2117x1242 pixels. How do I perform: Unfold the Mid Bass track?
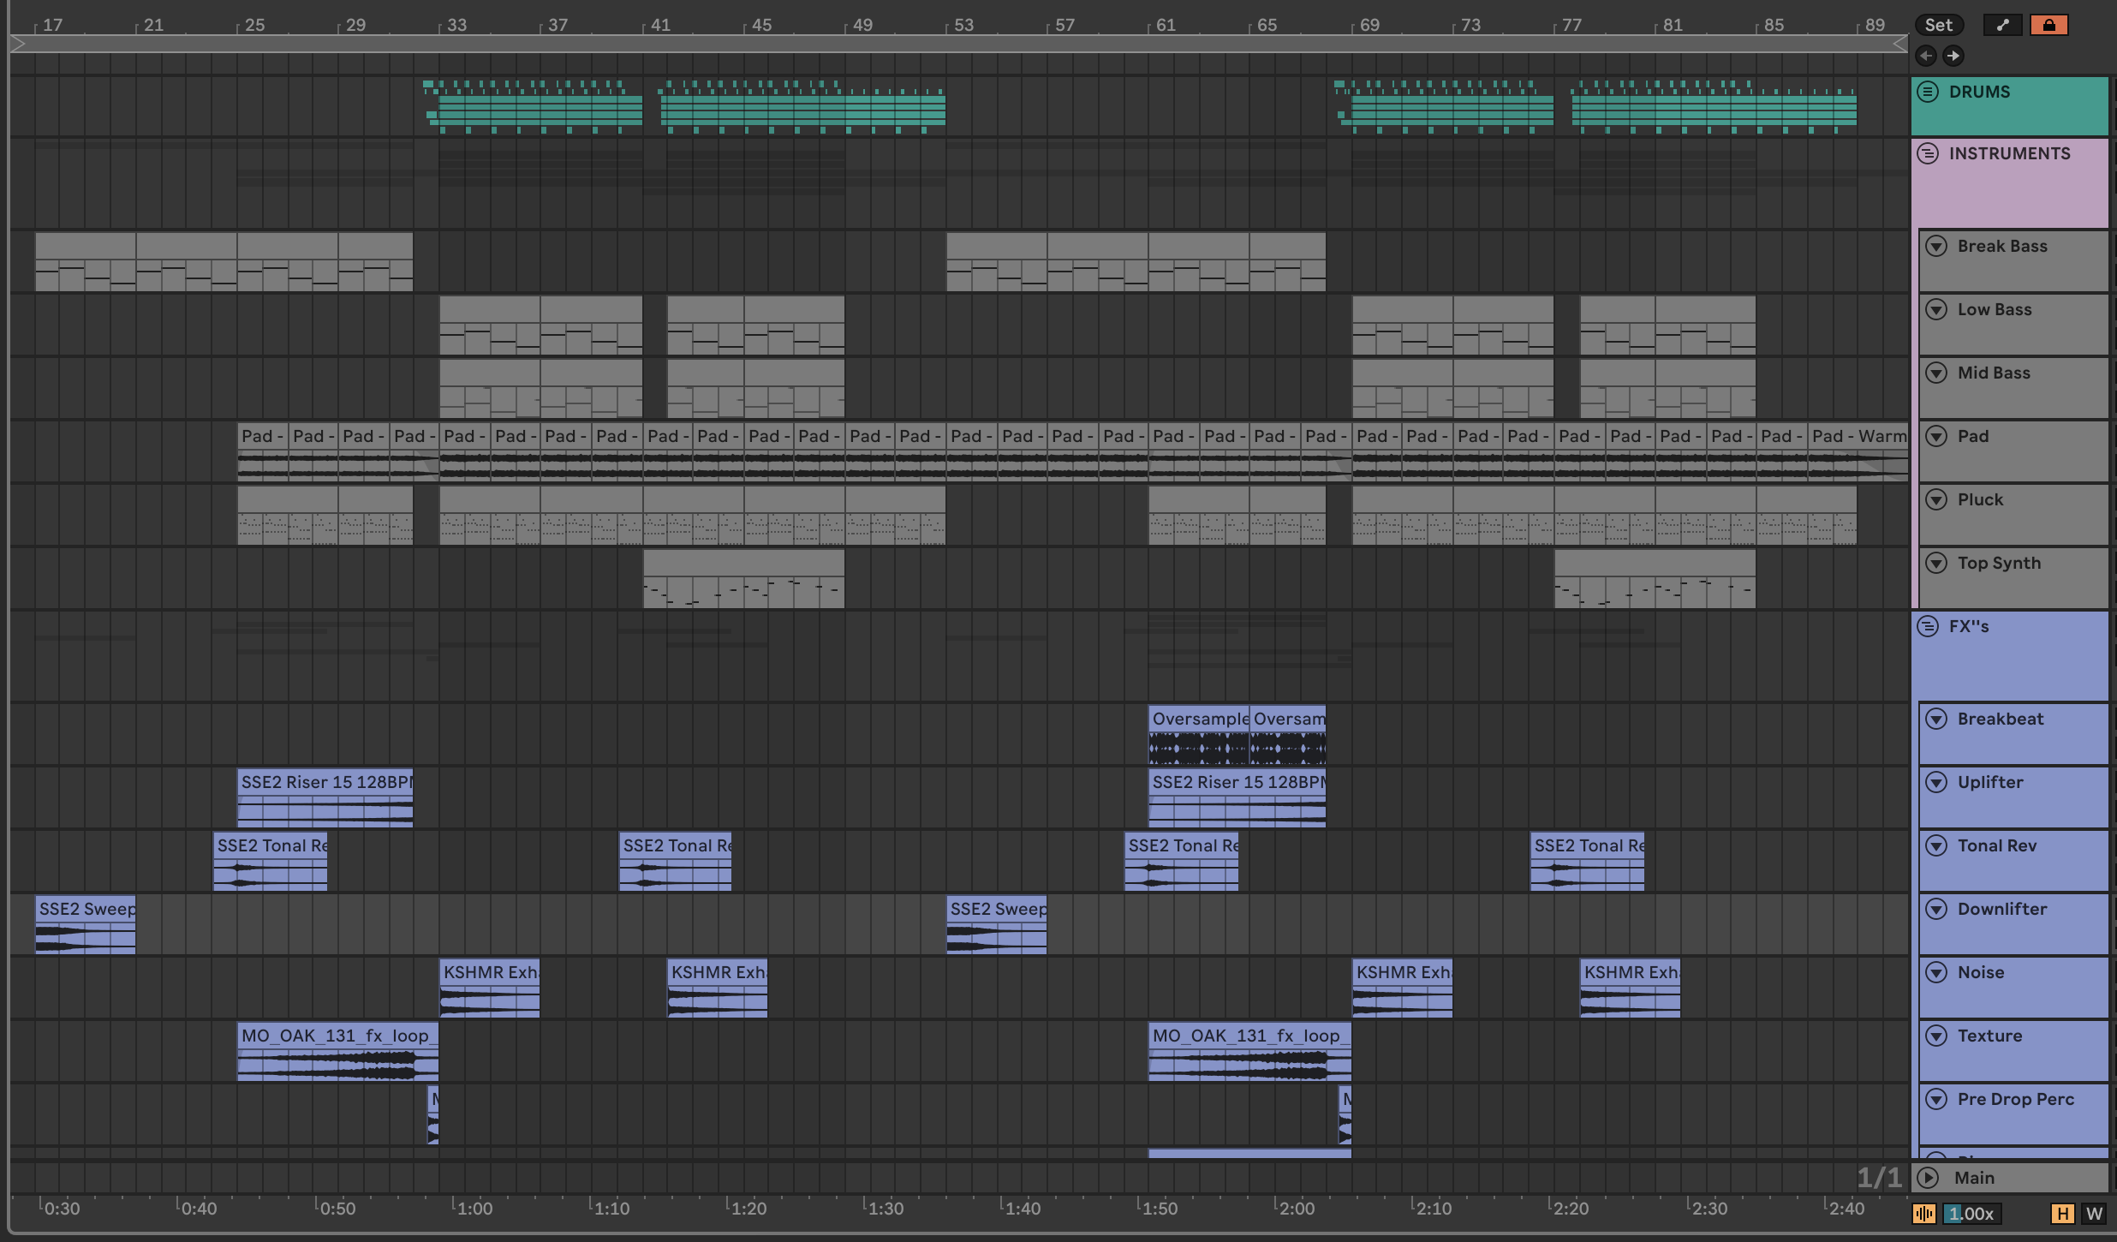click(1936, 373)
